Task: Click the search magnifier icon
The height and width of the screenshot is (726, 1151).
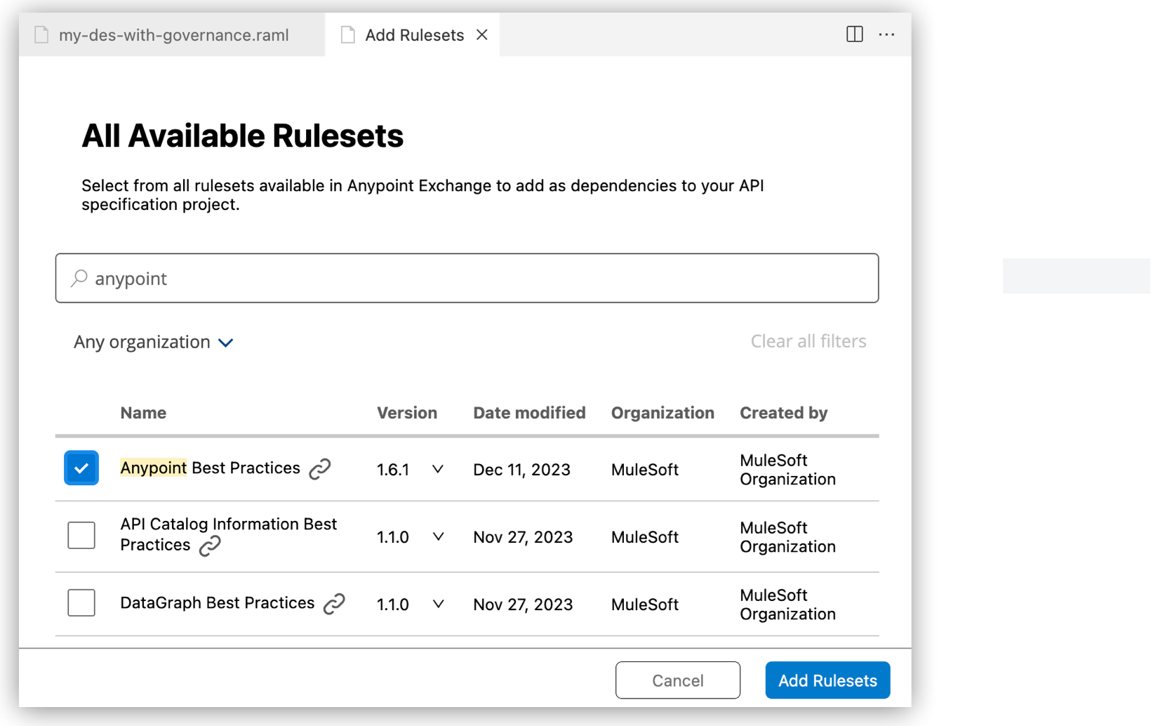Action: pos(79,279)
